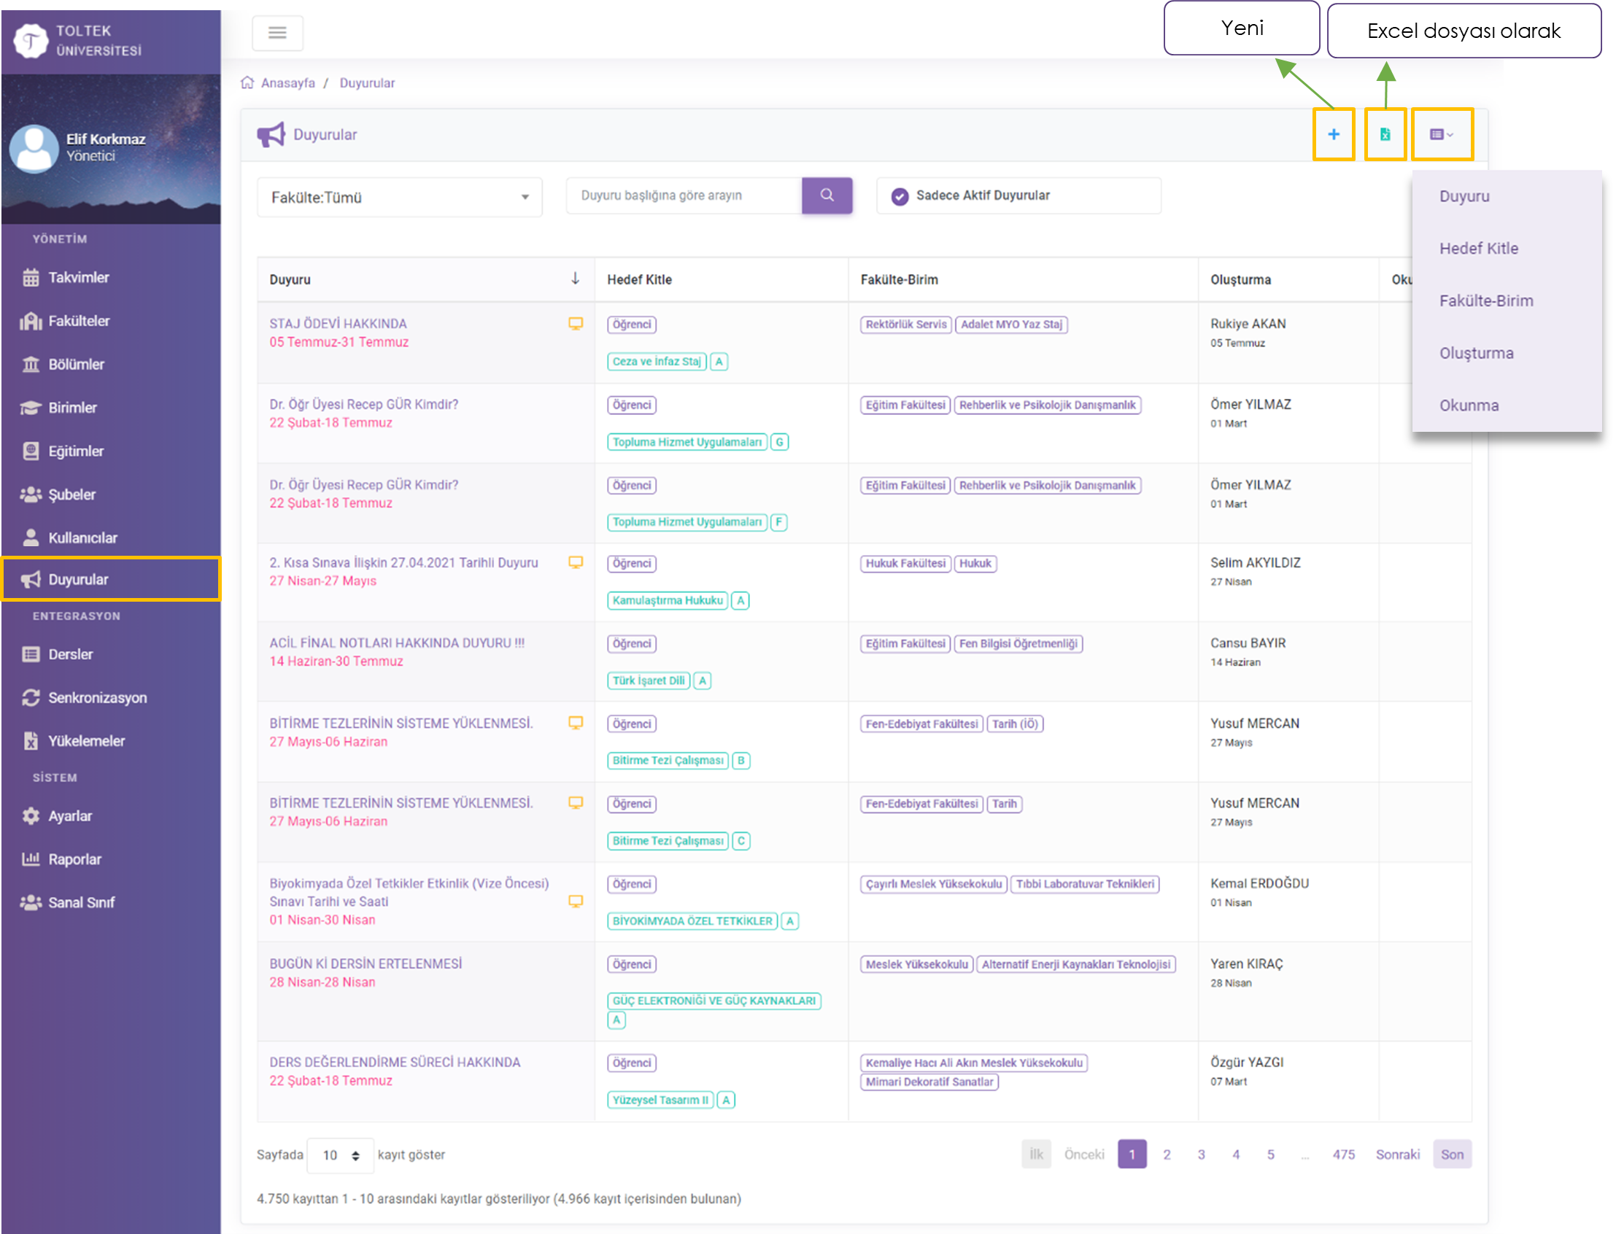Screen dimensions: 1616x1234
Task: Click Duyuru column sort arrow
Action: (x=575, y=279)
